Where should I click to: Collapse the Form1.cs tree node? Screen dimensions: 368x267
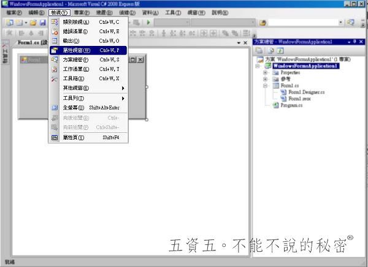266,86
